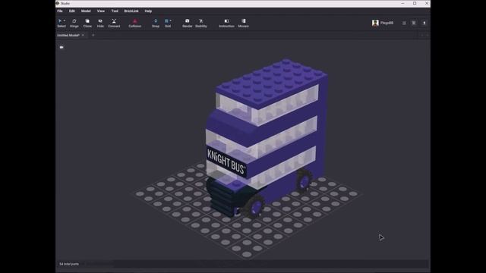Click the upload icon at toolbar right
486x273 pixels.
point(424,23)
